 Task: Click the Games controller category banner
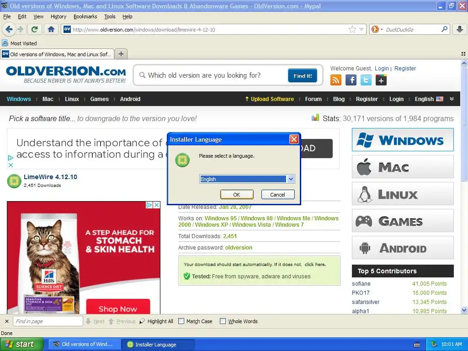coord(403,221)
